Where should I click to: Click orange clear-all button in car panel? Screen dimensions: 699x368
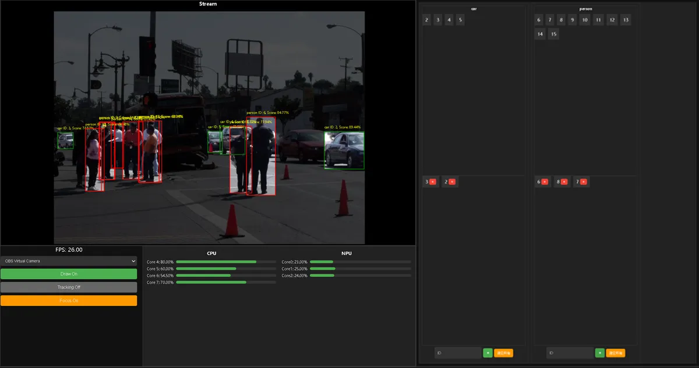tap(503, 353)
